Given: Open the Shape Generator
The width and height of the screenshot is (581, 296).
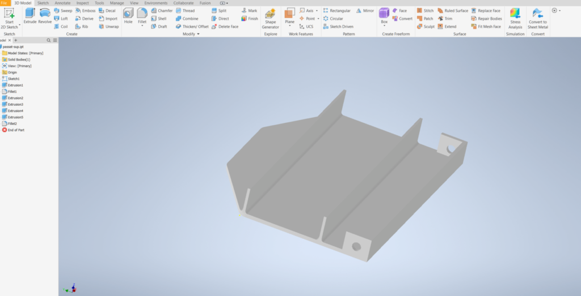Looking at the screenshot, I should point(270,19).
